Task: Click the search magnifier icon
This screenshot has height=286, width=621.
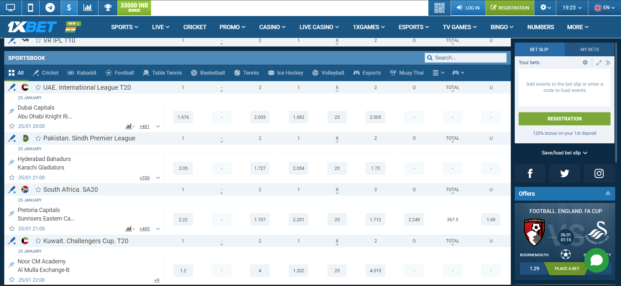Action: point(430,58)
